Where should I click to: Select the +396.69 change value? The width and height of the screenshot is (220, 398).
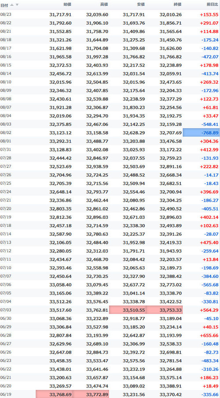point(209,192)
